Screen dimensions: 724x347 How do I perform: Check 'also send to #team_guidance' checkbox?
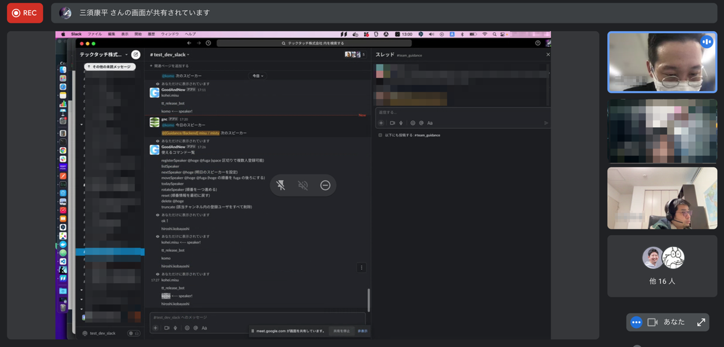click(x=380, y=135)
